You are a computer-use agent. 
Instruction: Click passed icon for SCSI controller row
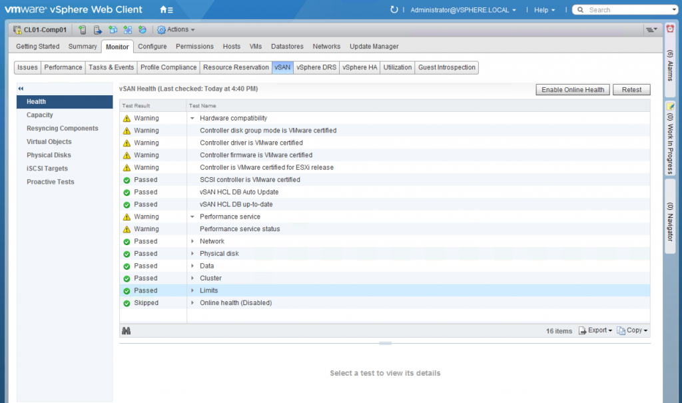tap(127, 180)
